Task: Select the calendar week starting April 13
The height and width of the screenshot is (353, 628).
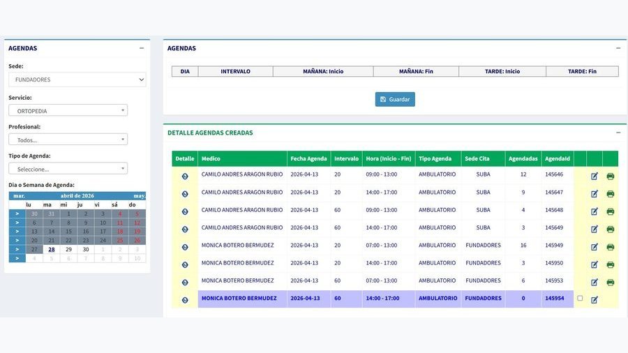Action: (17, 232)
